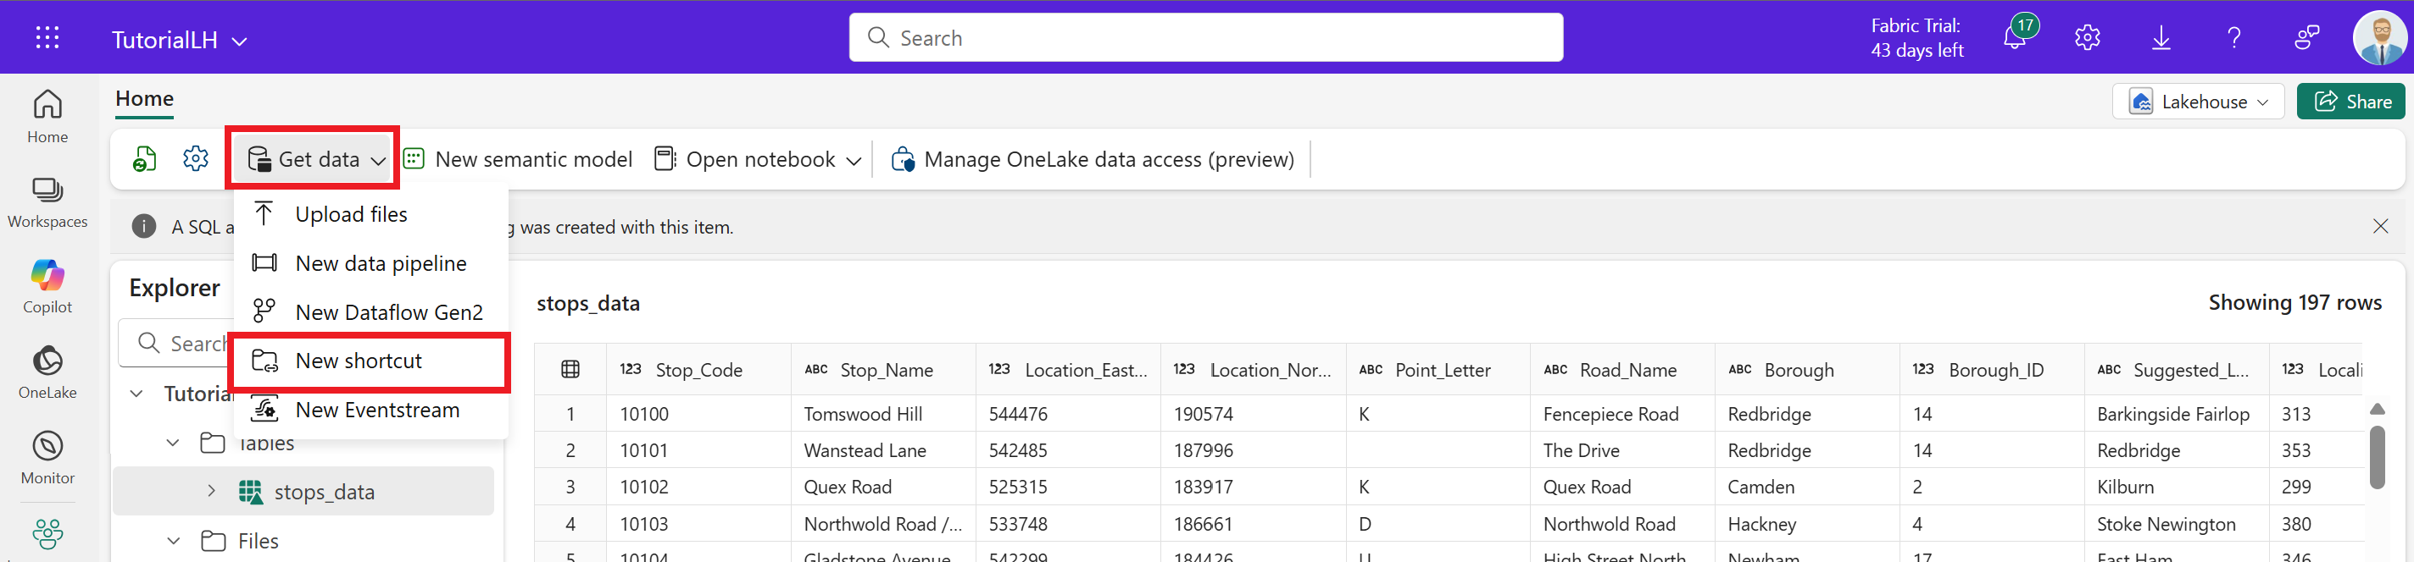Click the Tables folder icon

tap(213, 443)
